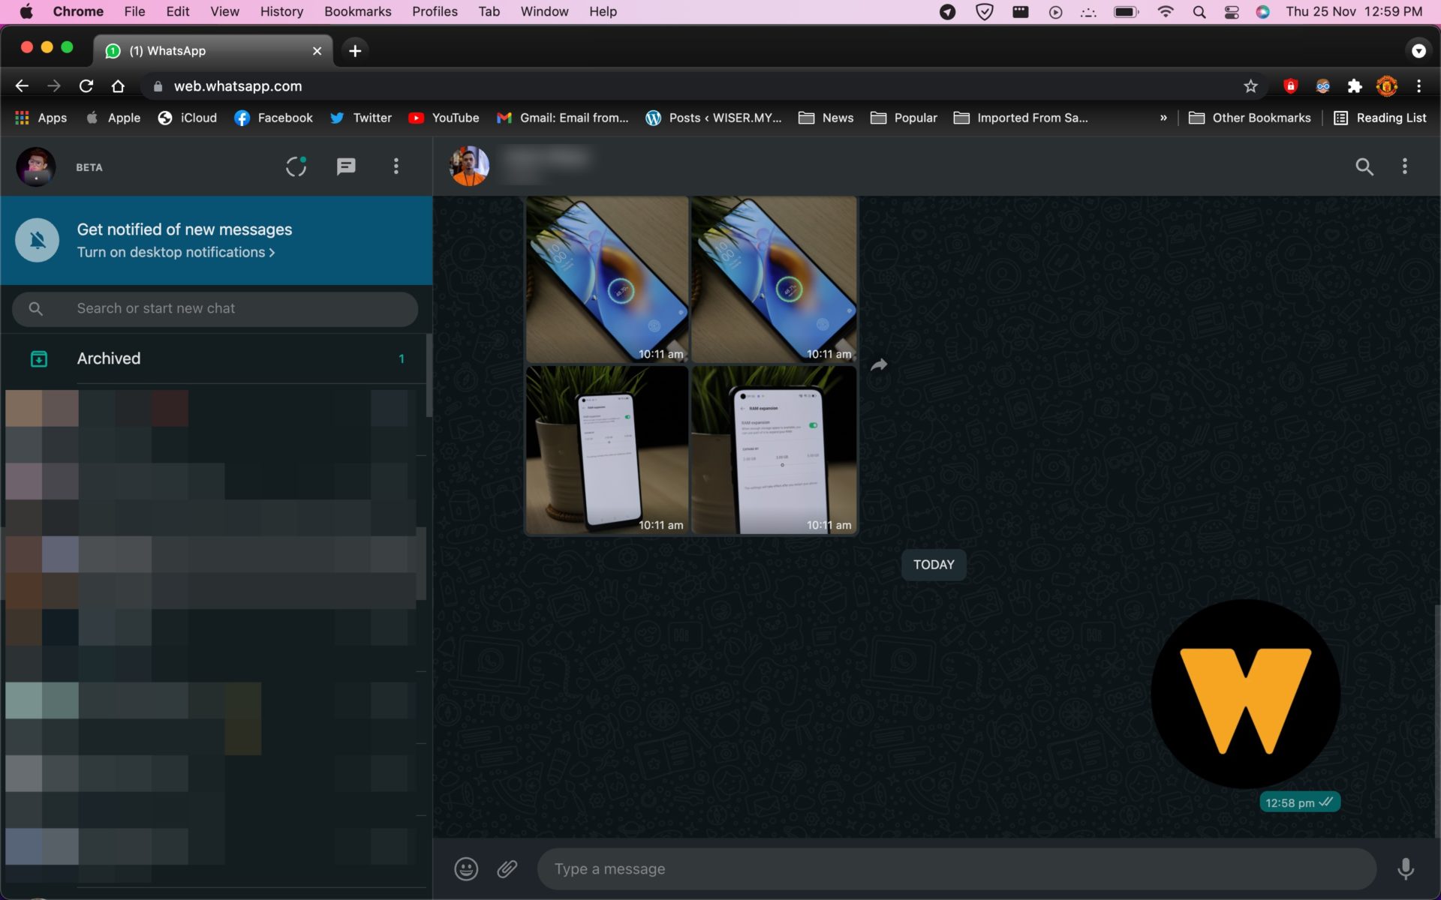Bookmark this page with star icon
This screenshot has height=900, width=1441.
tap(1250, 86)
